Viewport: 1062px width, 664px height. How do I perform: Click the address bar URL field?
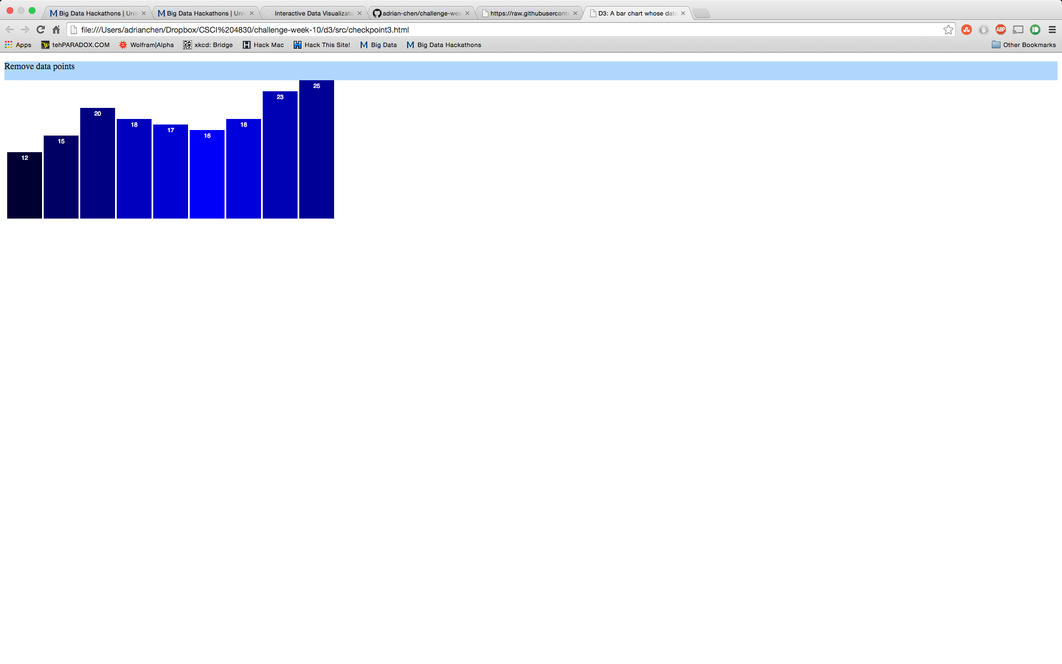tap(498, 30)
